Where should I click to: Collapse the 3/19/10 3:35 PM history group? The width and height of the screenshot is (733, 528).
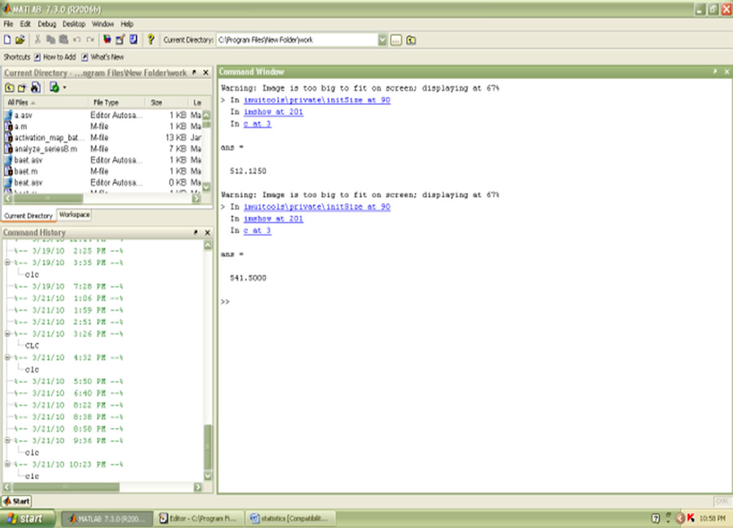point(7,263)
